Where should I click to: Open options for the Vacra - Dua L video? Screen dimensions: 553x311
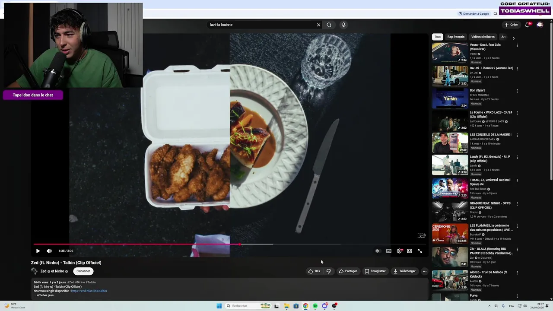[x=517, y=45]
